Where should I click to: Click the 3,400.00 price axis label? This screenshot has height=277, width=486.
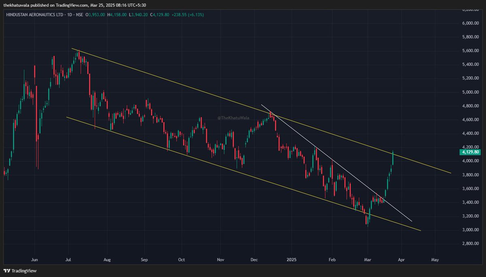pos(471,202)
